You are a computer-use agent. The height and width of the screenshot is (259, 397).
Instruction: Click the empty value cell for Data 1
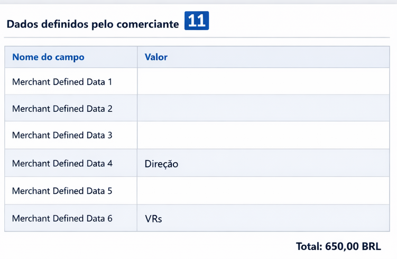263,81
